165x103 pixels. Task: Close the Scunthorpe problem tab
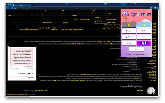[30, 5]
